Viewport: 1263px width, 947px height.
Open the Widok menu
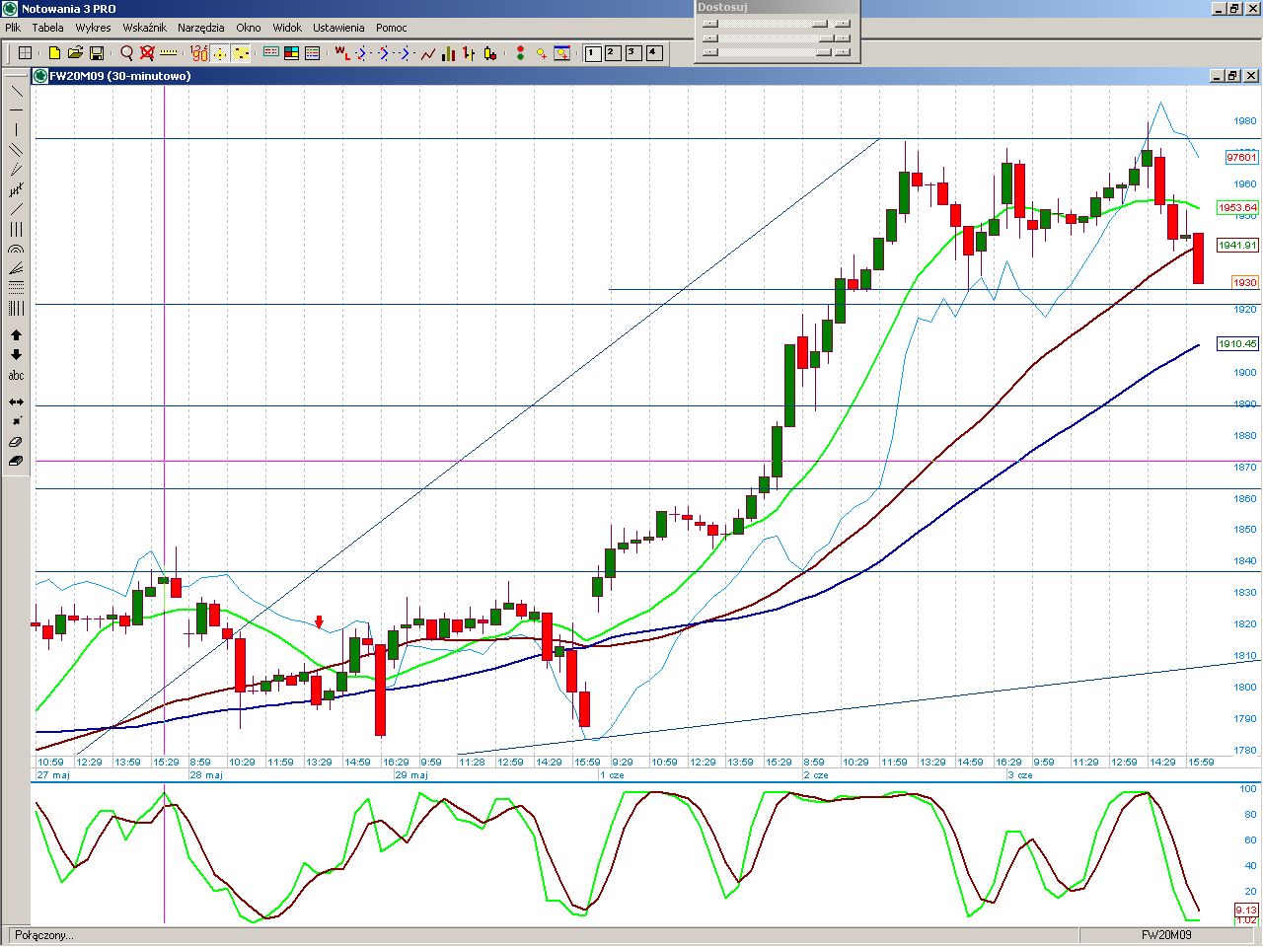click(287, 28)
